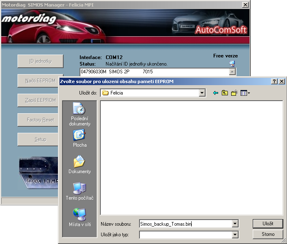This screenshot has height=244, width=287.
Task: Close the save EEPROM dialog
Action: point(281,81)
